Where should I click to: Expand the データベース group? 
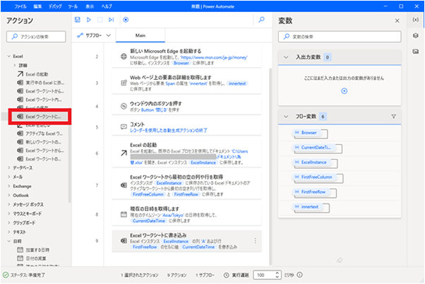9,167
